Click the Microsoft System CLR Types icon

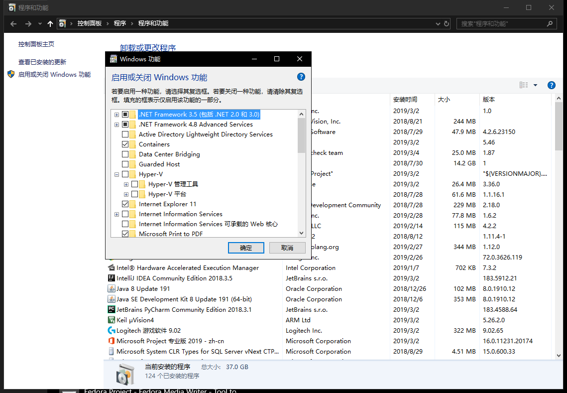click(x=112, y=351)
